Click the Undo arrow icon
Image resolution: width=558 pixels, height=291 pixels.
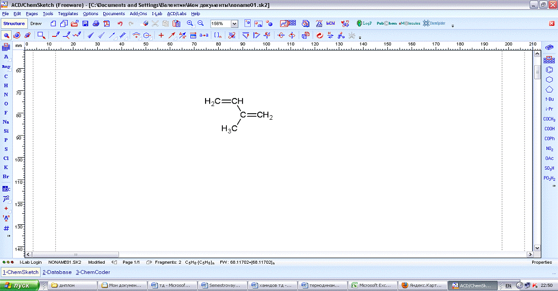coord(120,24)
